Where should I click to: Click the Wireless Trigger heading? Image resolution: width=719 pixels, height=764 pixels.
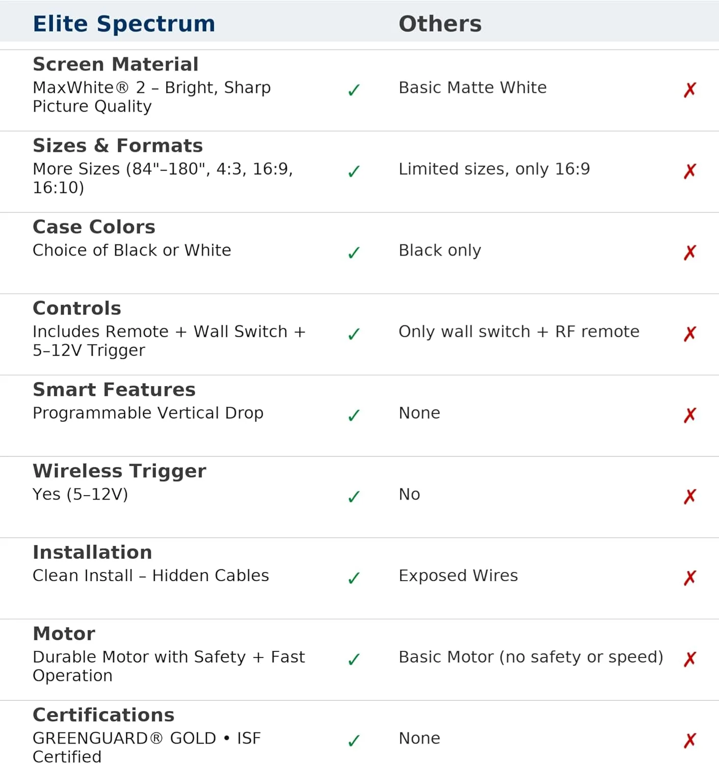click(119, 471)
